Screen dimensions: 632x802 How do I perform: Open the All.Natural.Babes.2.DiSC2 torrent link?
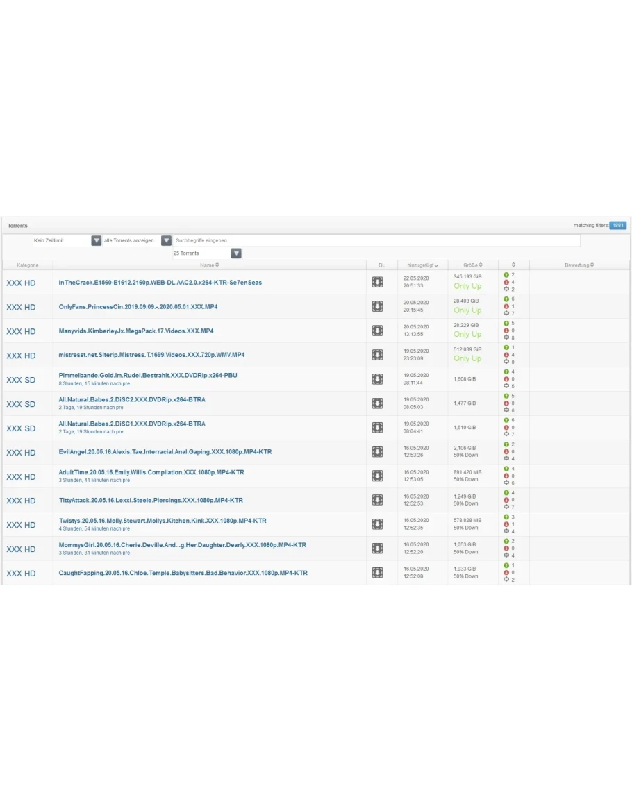tap(132, 400)
